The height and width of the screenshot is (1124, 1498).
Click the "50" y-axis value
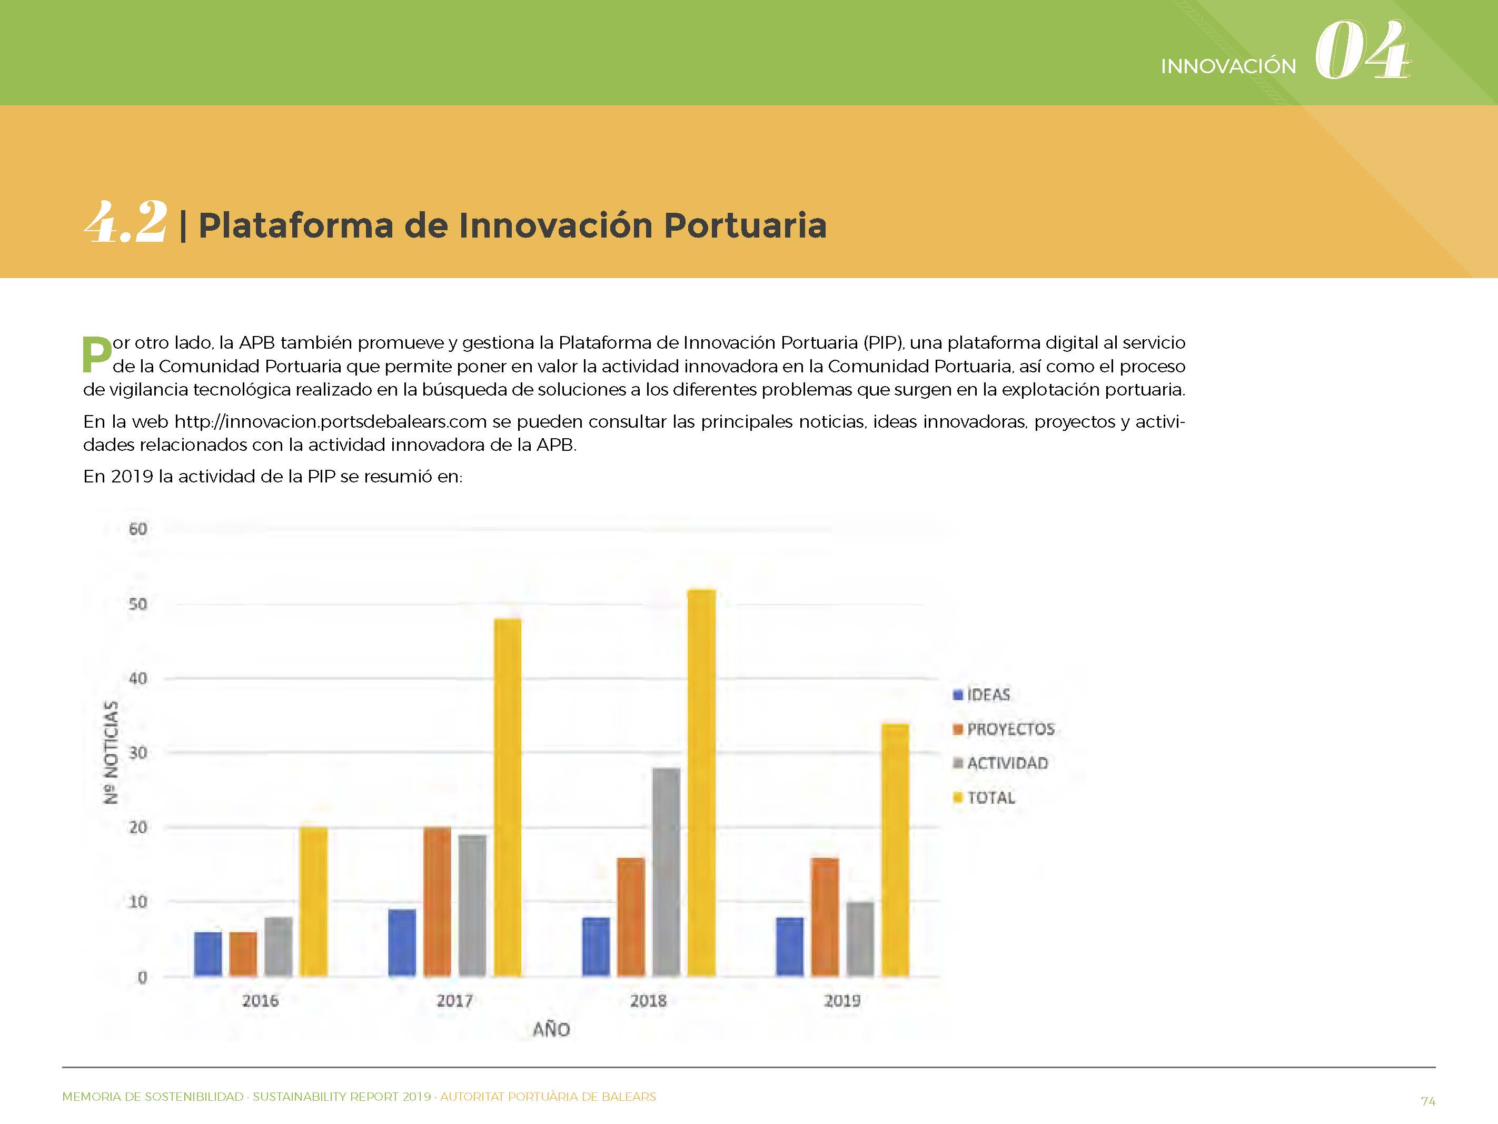pos(138,604)
